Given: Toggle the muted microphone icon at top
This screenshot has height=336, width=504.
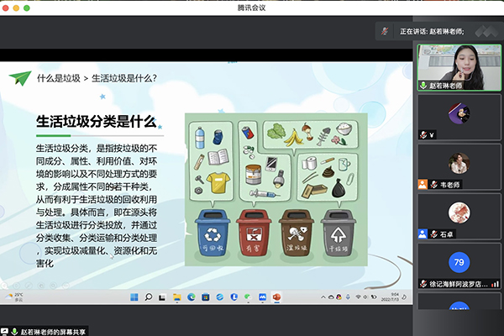Looking at the screenshot, I should [x=386, y=31].
